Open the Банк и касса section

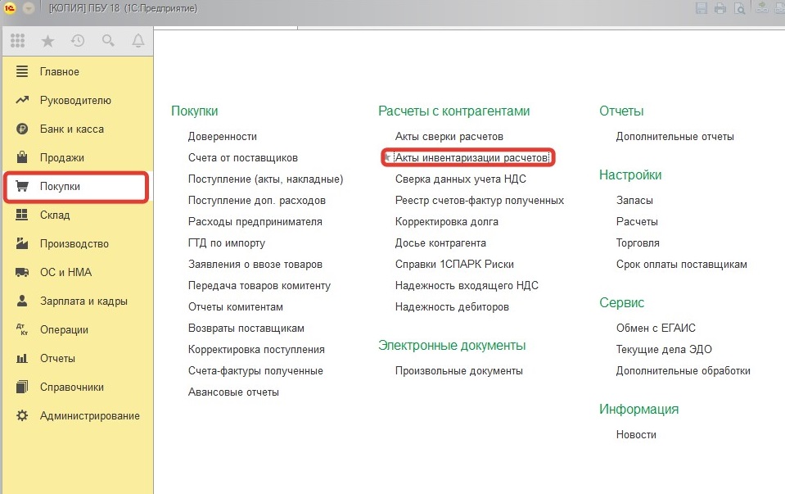pyautogui.click(x=71, y=129)
